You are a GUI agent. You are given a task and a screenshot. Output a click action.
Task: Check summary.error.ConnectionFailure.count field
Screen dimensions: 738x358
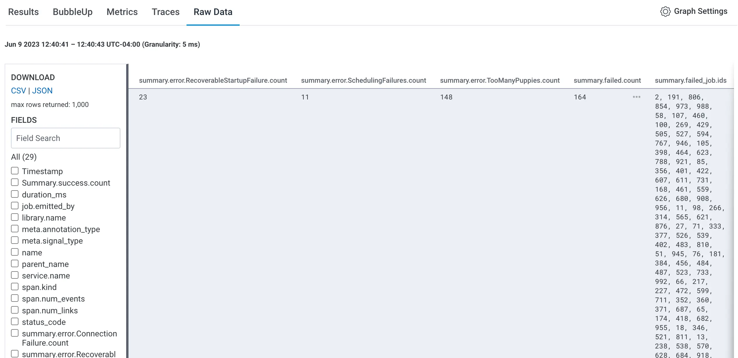[x=15, y=333]
